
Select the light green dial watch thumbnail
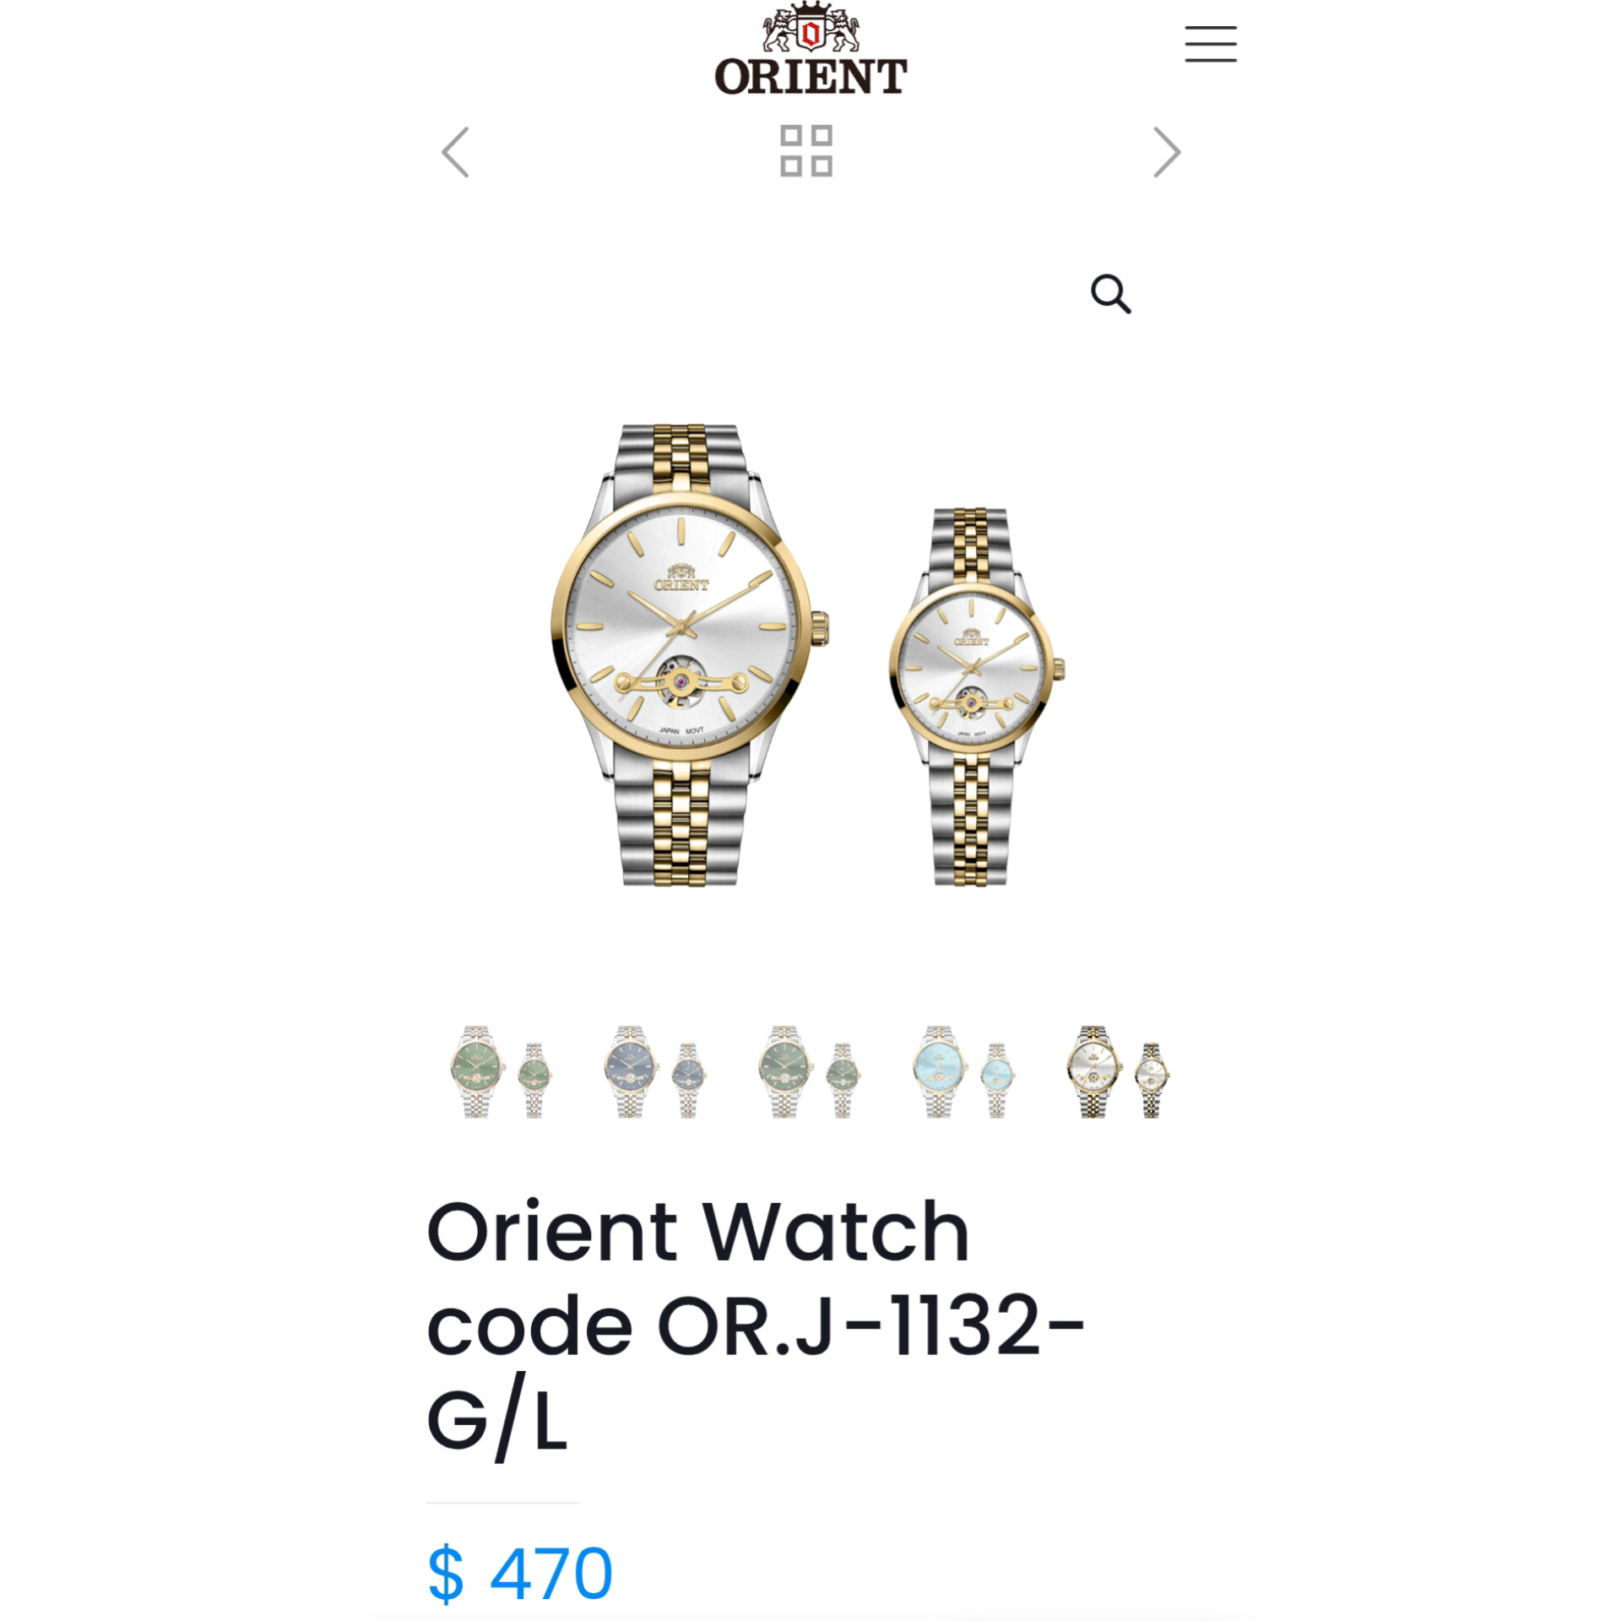coord(500,1072)
